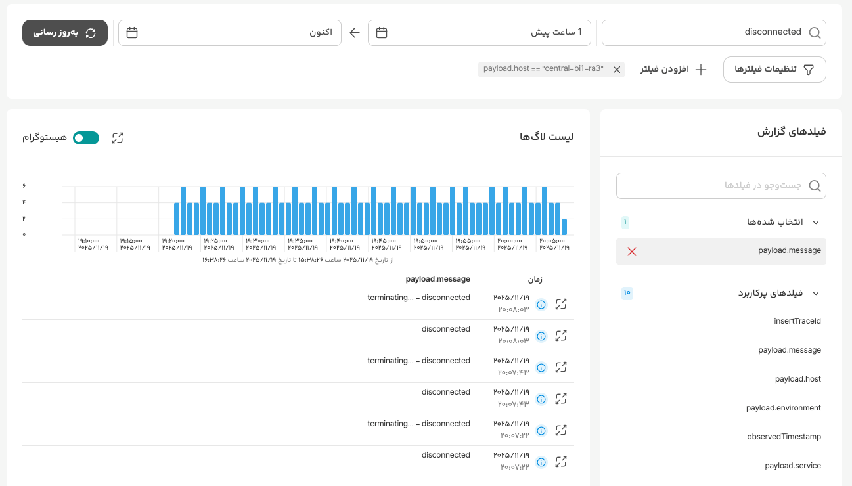Open calendar icon in the 'اکنون' field
This screenshot has width=852, height=486.
tap(132, 33)
